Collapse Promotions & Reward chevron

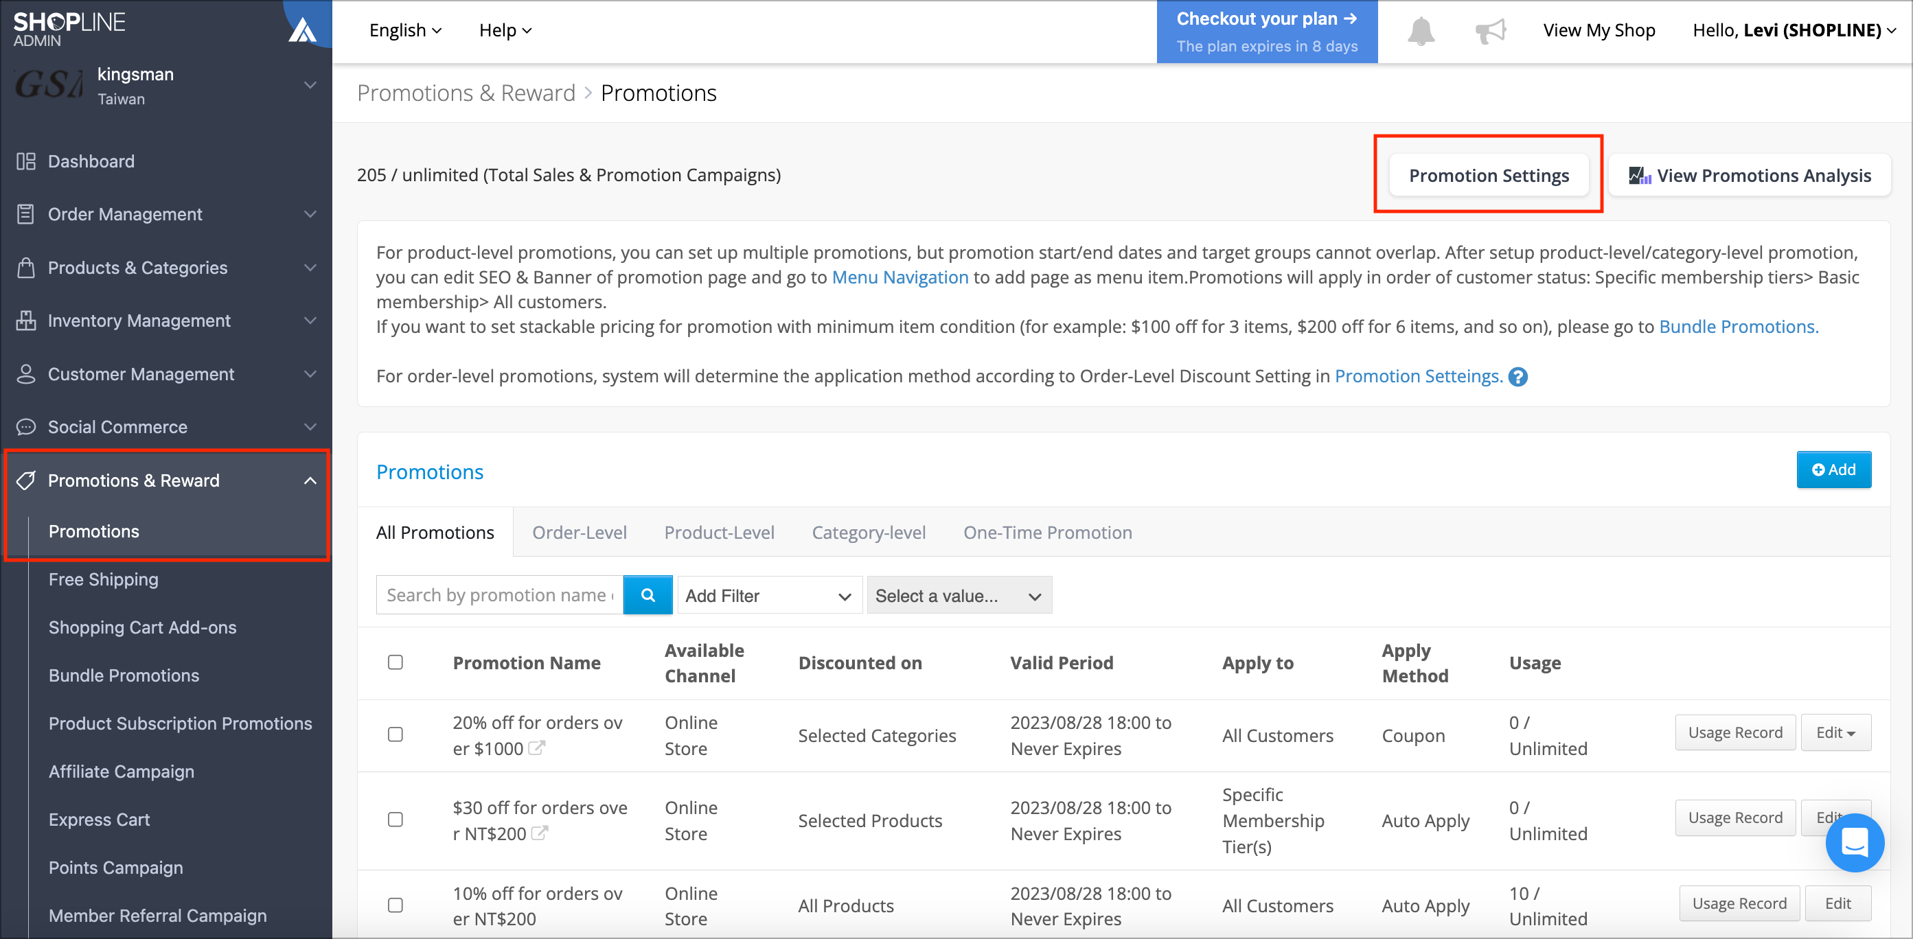(x=310, y=480)
